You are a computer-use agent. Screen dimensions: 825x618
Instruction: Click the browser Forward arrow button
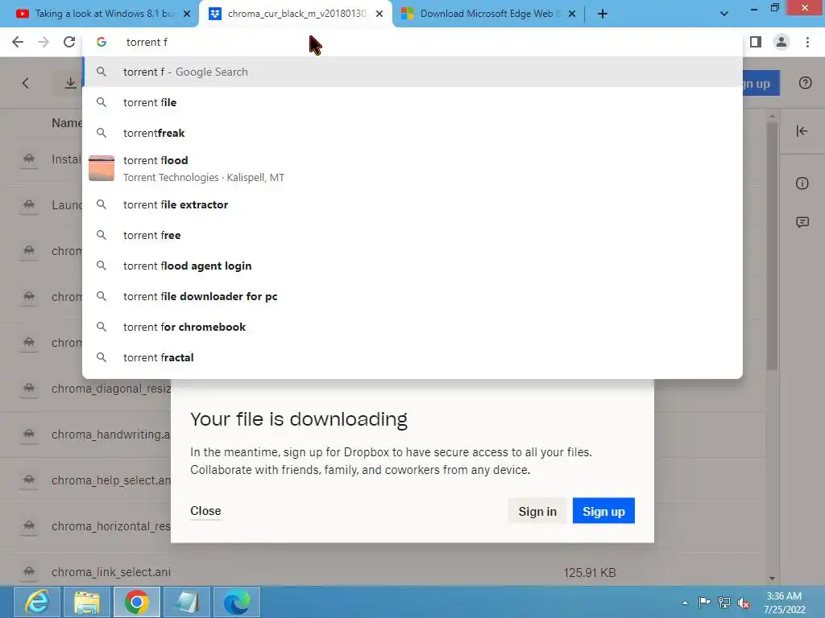[44, 42]
